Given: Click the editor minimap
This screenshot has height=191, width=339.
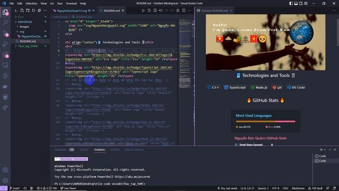Looking at the screenshot, I should coord(185,54).
